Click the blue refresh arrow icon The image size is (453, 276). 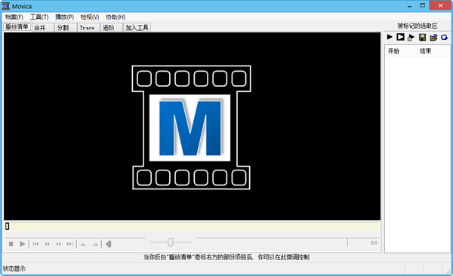(445, 37)
